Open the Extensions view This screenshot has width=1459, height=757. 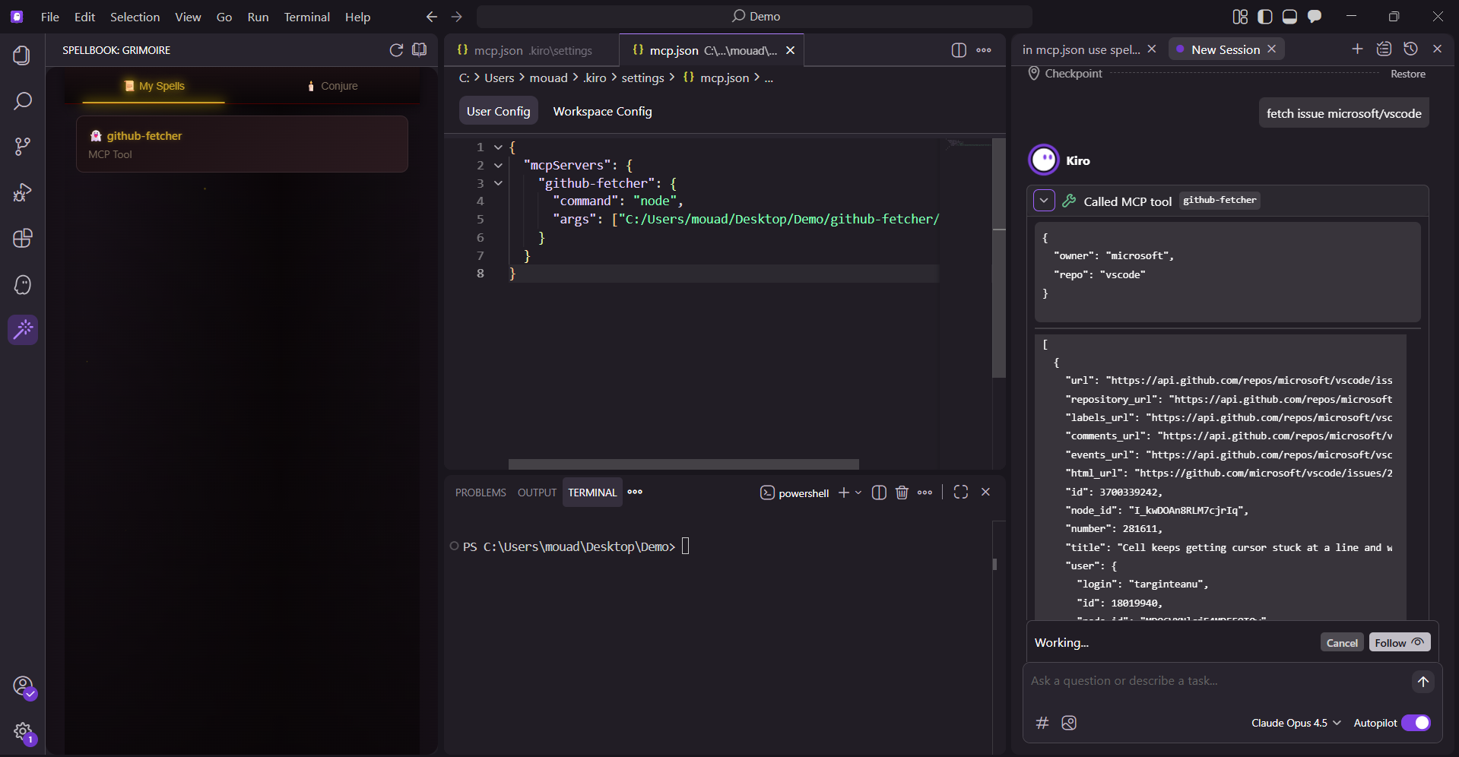tap(22, 239)
